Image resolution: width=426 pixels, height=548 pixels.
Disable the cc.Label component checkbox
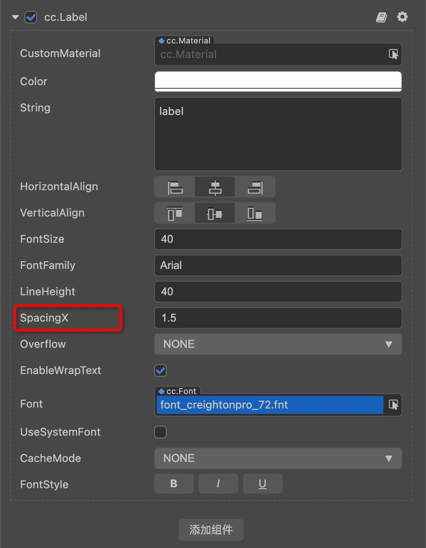pyautogui.click(x=31, y=18)
